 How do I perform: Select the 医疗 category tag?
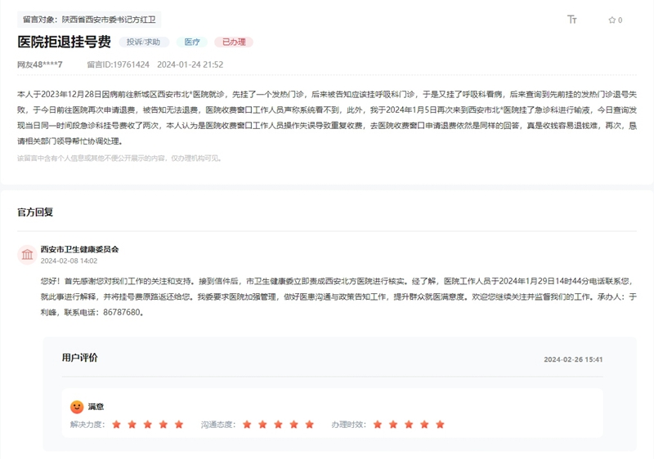[x=191, y=42]
